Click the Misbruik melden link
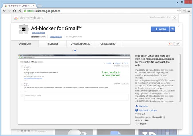The width and height of the screenshot is (193, 136). point(148,110)
